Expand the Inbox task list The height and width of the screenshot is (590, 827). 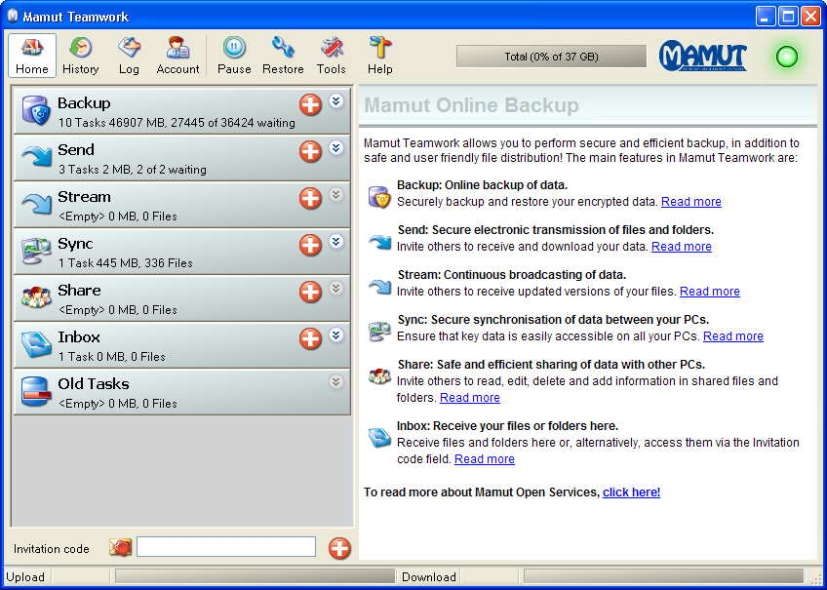pos(335,334)
